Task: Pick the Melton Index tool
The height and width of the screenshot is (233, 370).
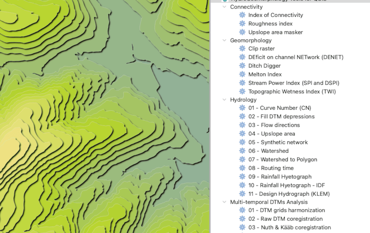Action: 265,74
